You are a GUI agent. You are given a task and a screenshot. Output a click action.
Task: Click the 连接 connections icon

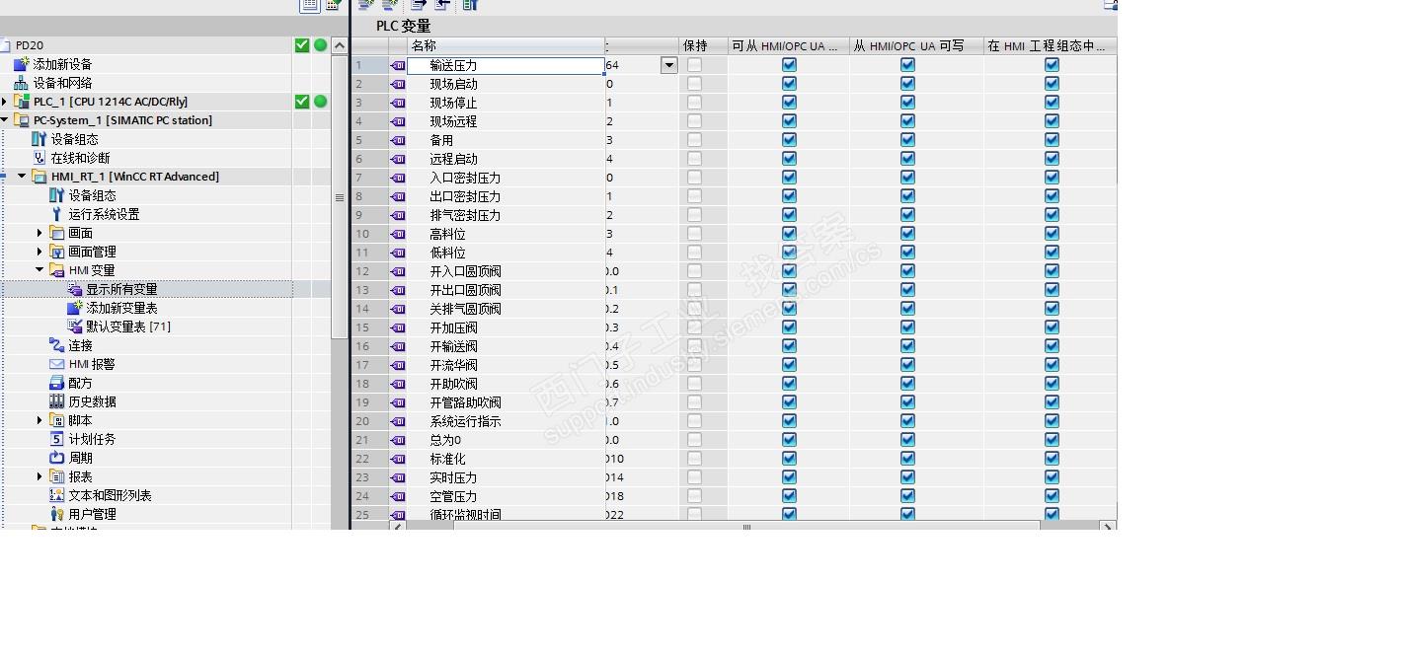point(57,345)
